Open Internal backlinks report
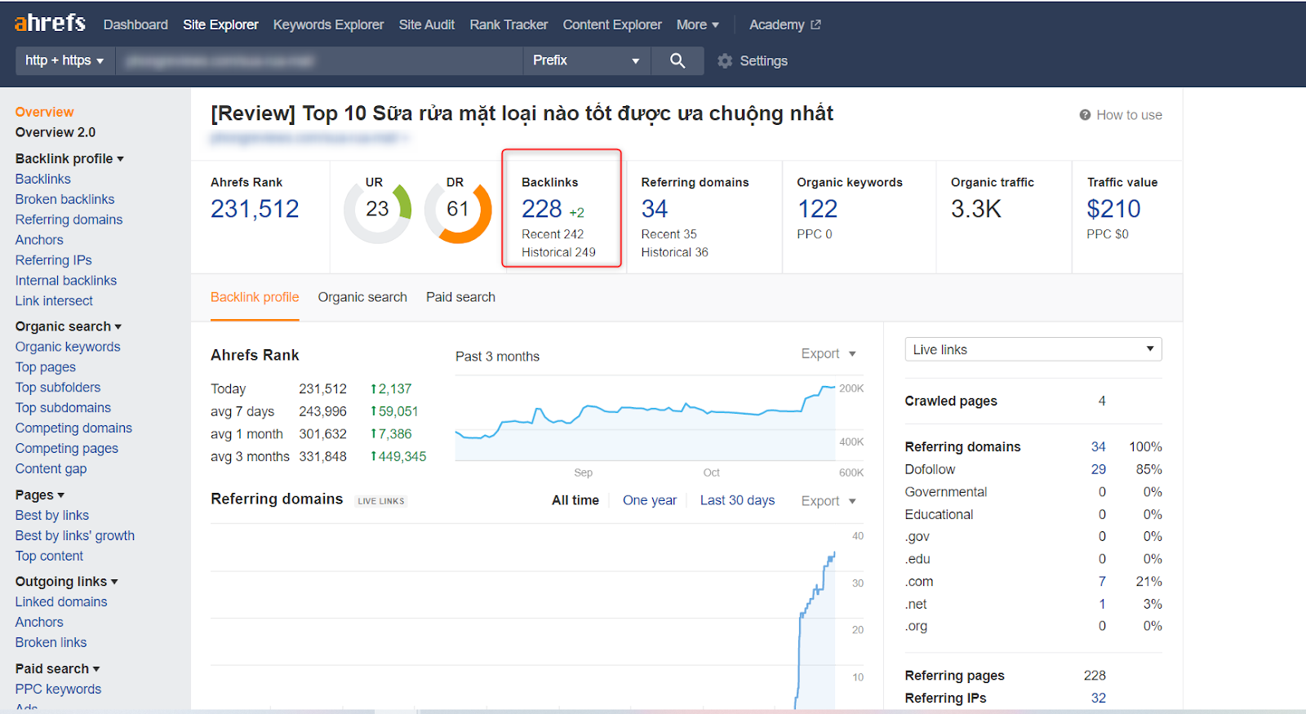This screenshot has height=714, width=1306. coord(66,281)
